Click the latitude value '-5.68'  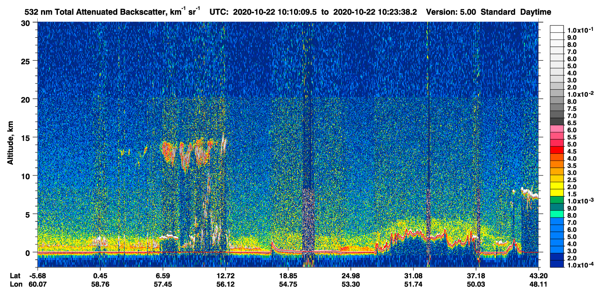tap(38, 276)
